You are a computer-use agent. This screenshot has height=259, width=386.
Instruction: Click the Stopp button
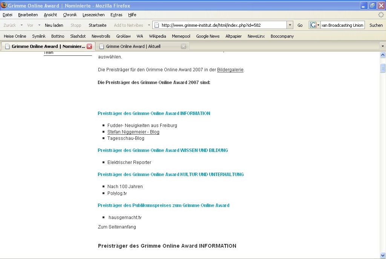pyautogui.click(x=76, y=25)
